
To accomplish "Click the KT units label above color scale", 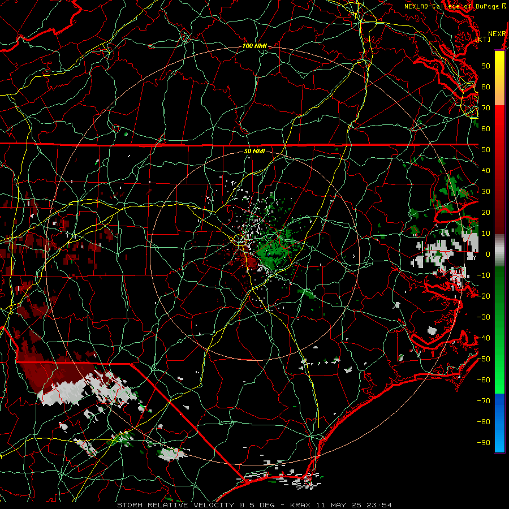I will [x=483, y=39].
